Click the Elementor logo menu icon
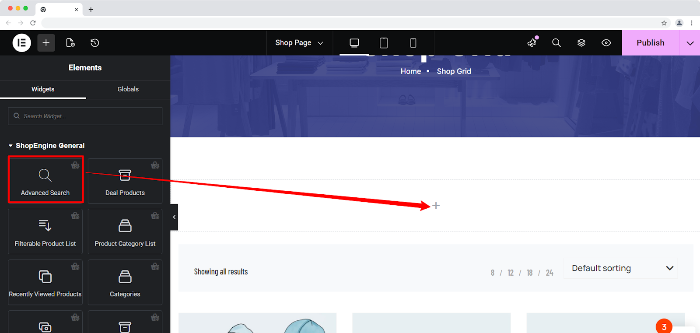 tap(22, 43)
